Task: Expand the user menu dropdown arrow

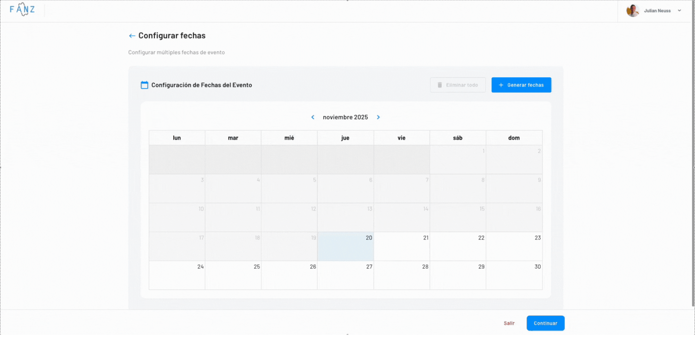Action: (679, 11)
